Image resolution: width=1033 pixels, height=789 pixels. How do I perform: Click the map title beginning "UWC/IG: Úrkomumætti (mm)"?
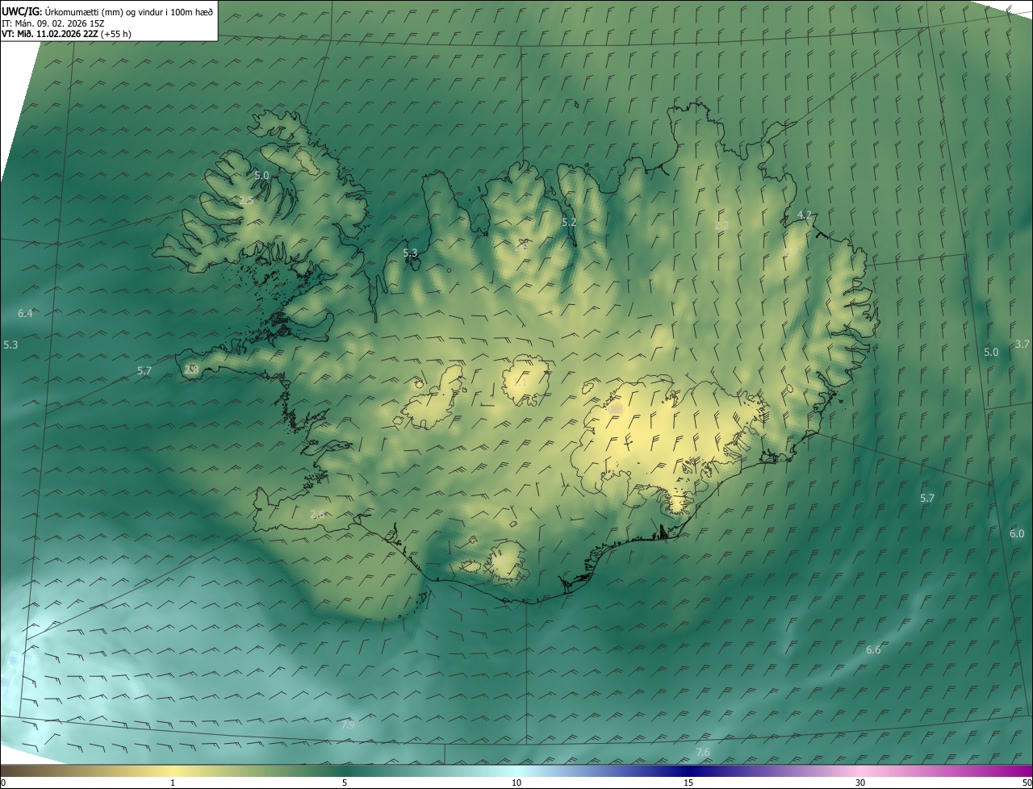[108, 11]
